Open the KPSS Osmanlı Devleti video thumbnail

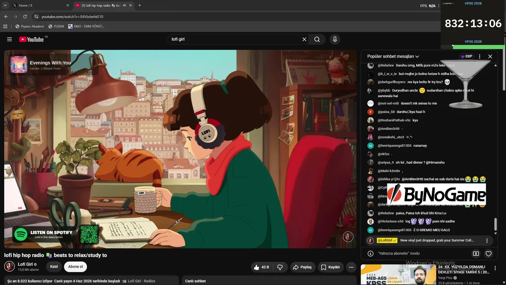(x=398, y=274)
